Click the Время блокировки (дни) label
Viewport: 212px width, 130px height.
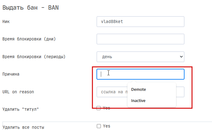(x=29, y=39)
